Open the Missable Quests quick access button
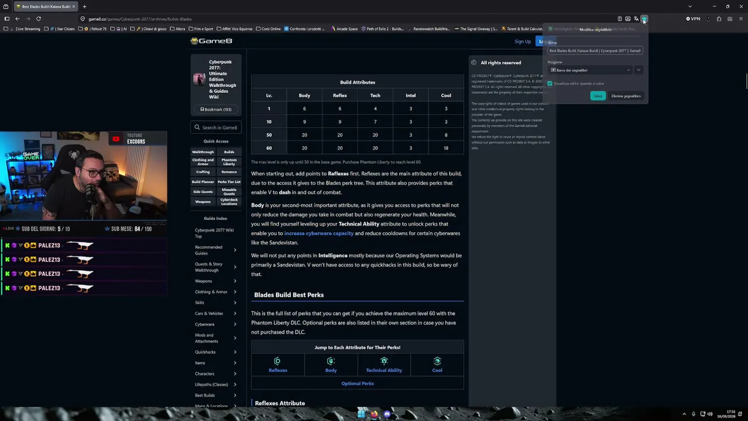This screenshot has width=748, height=421. (x=229, y=192)
